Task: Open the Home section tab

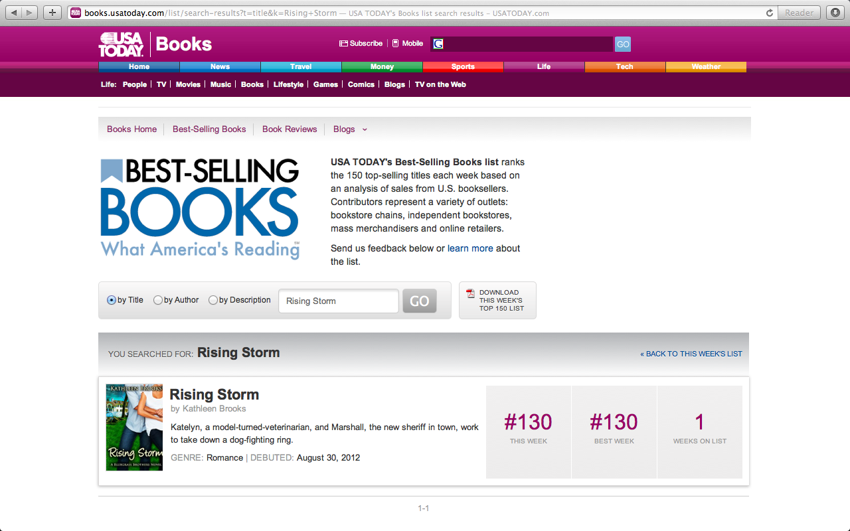Action: (139, 66)
